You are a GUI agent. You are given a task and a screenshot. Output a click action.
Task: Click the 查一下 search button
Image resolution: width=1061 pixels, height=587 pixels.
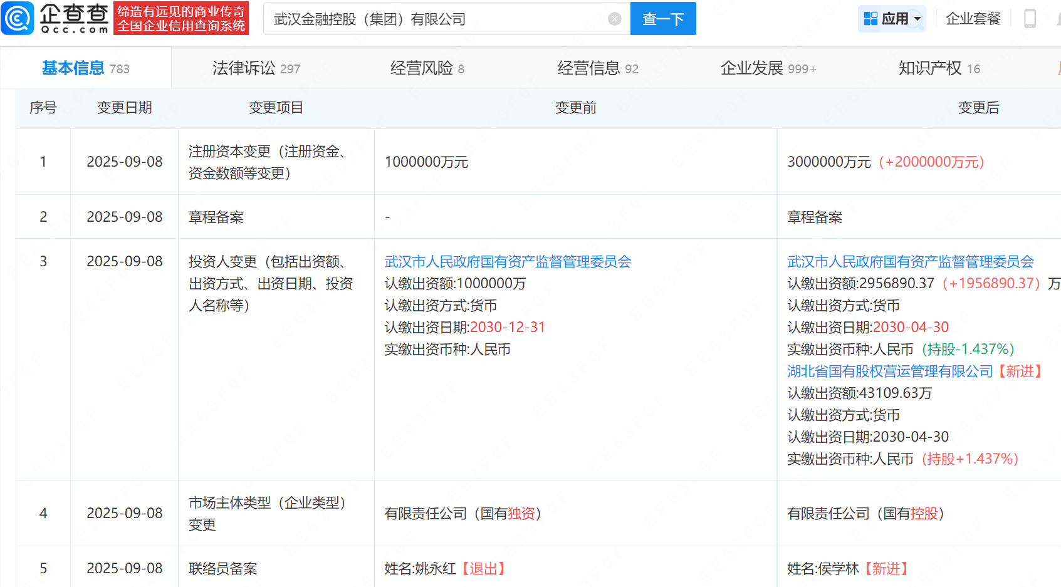click(663, 19)
